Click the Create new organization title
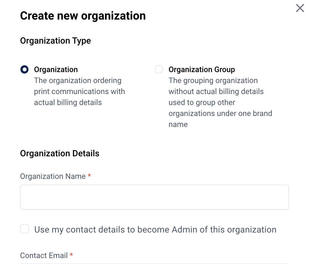Screen dimensions: 310x264 (83, 16)
